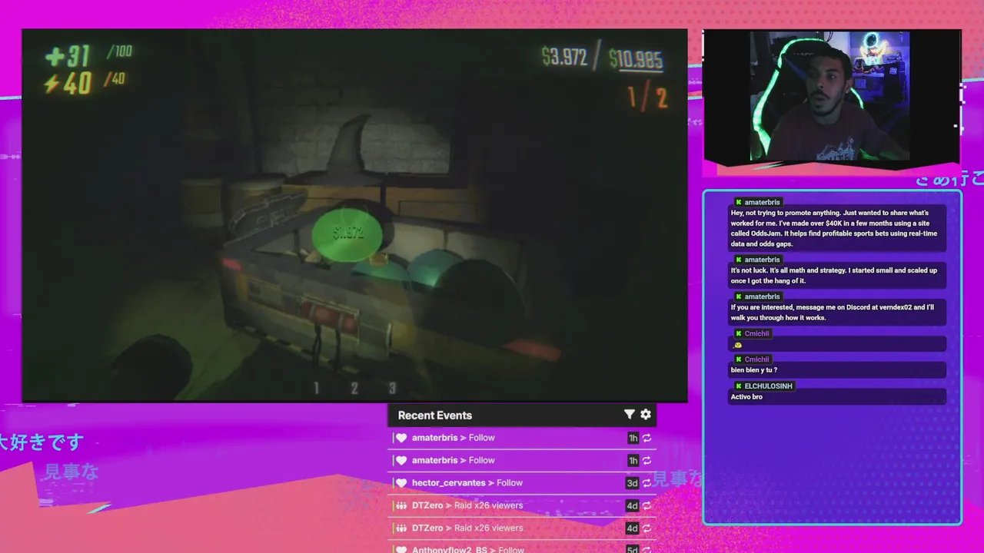Click the streamer webcam feed

coord(829,96)
